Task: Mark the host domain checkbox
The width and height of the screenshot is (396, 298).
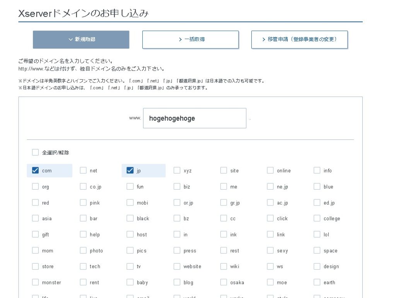Action: tap(130, 234)
